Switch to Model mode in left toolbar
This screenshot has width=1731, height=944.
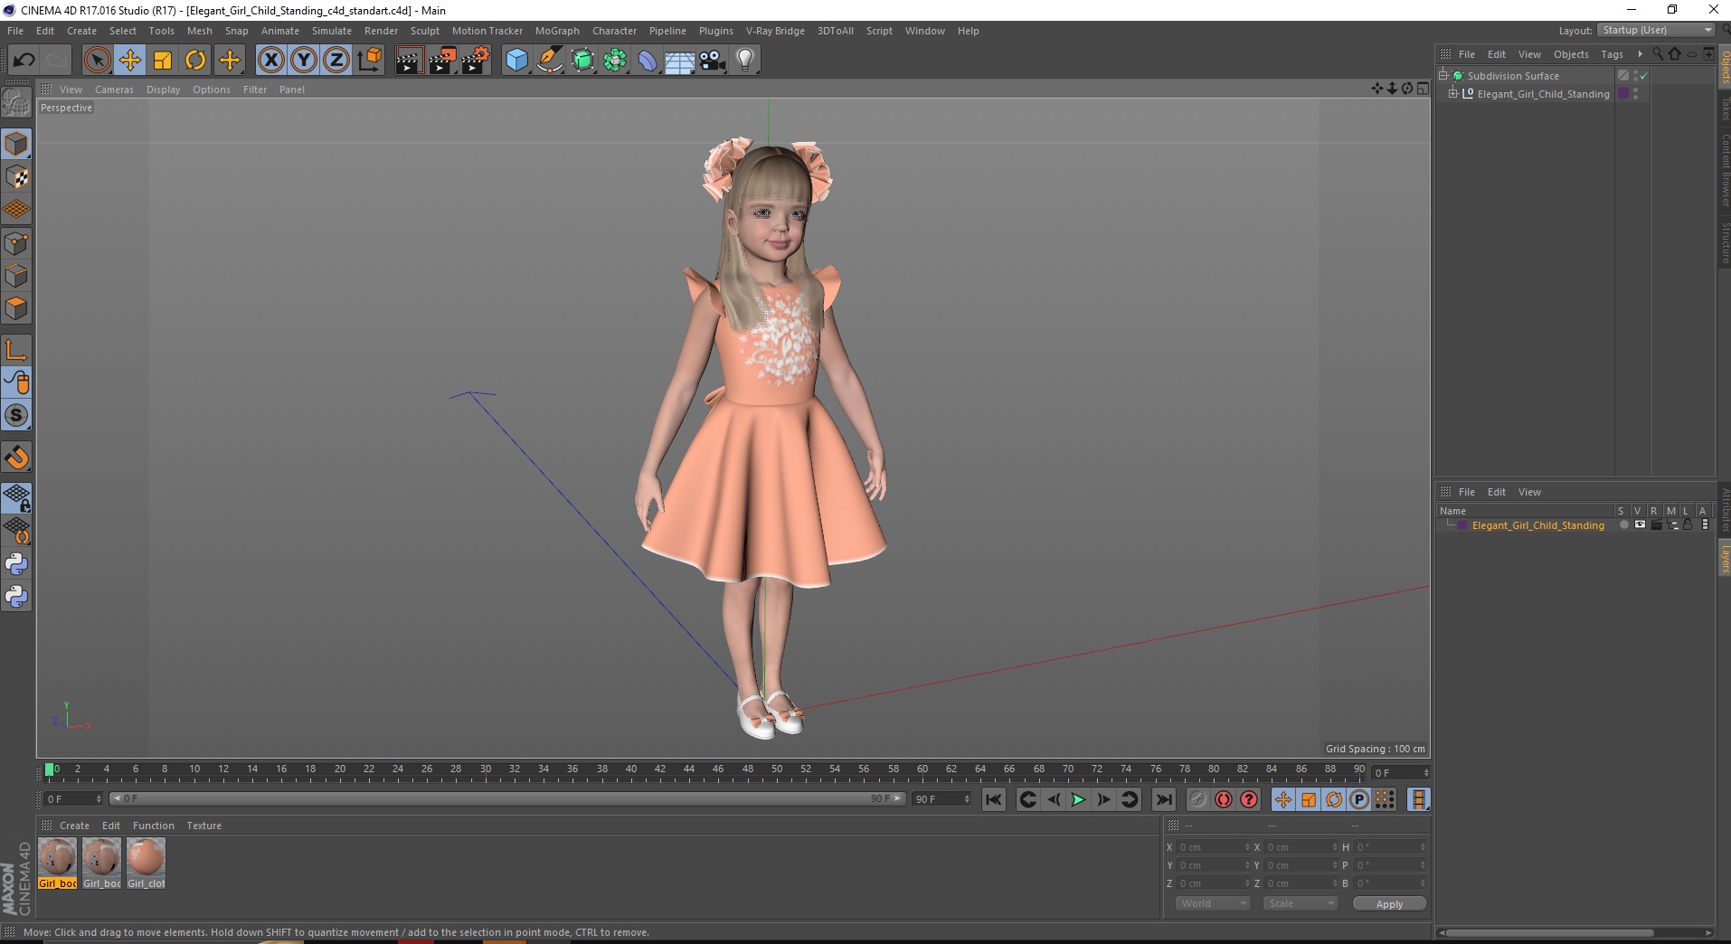click(16, 144)
